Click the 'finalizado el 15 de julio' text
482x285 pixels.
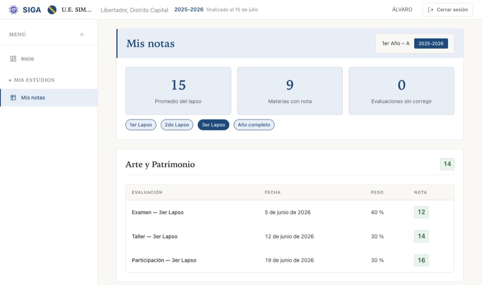pos(232,9)
